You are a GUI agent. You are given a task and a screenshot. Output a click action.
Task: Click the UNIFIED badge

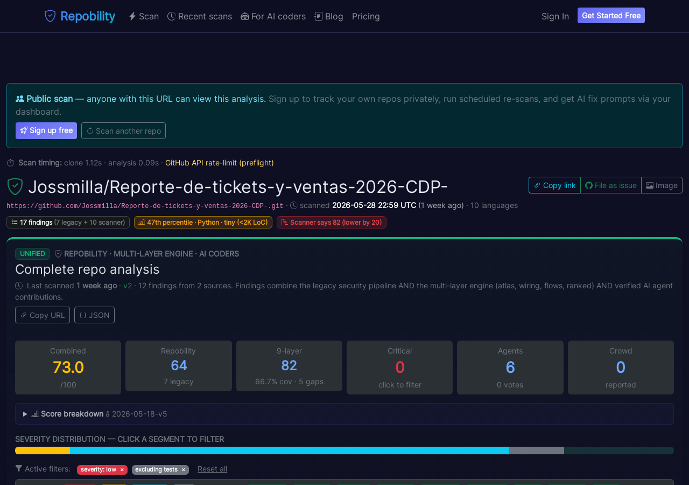click(32, 254)
